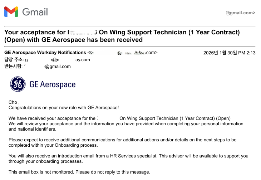This screenshot has width=261, height=180.
Task: Click the "personal information and national identifiers" sentence
Action: pos(126,126)
